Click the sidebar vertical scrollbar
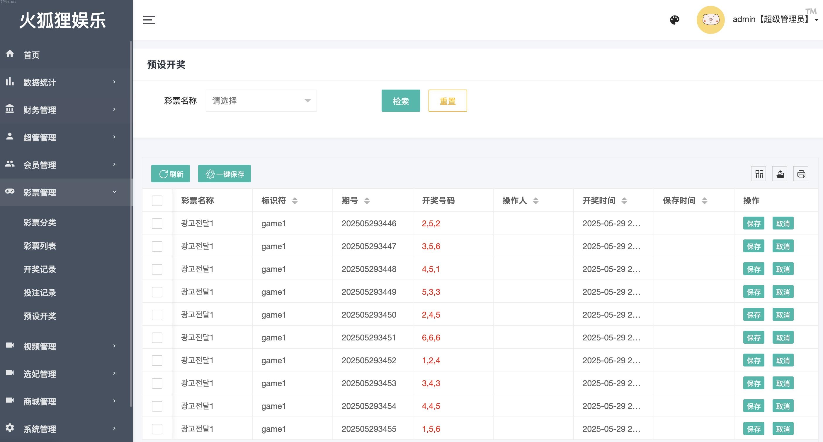This screenshot has width=823, height=442. click(x=131, y=223)
